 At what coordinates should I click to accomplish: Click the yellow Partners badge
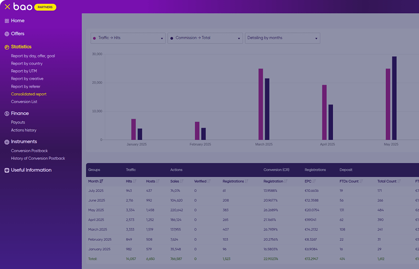pos(45,7)
